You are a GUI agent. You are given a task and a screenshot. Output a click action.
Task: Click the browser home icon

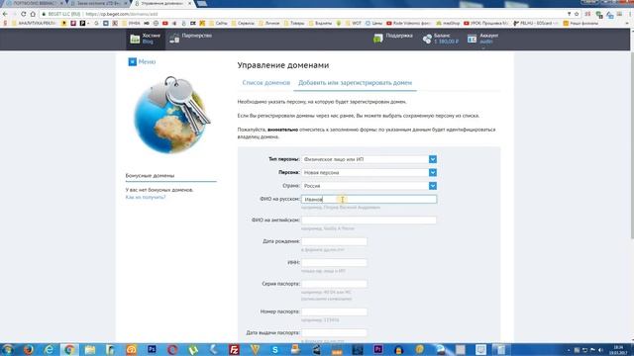point(33,14)
